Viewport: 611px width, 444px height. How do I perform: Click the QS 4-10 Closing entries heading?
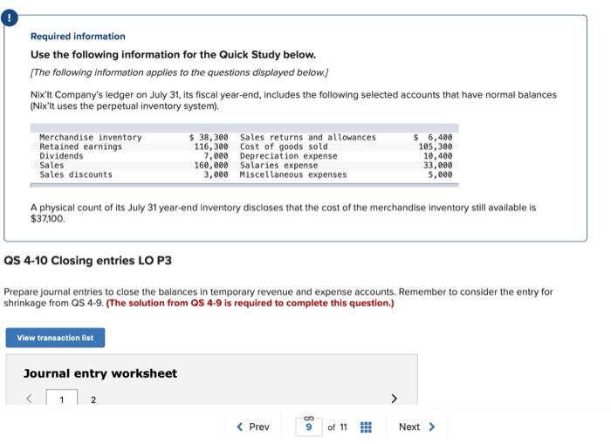click(87, 260)
